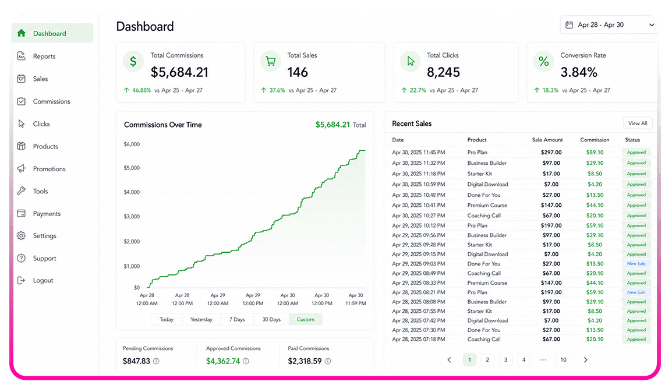Click the $297.00 sale amount

coord(551,152)
